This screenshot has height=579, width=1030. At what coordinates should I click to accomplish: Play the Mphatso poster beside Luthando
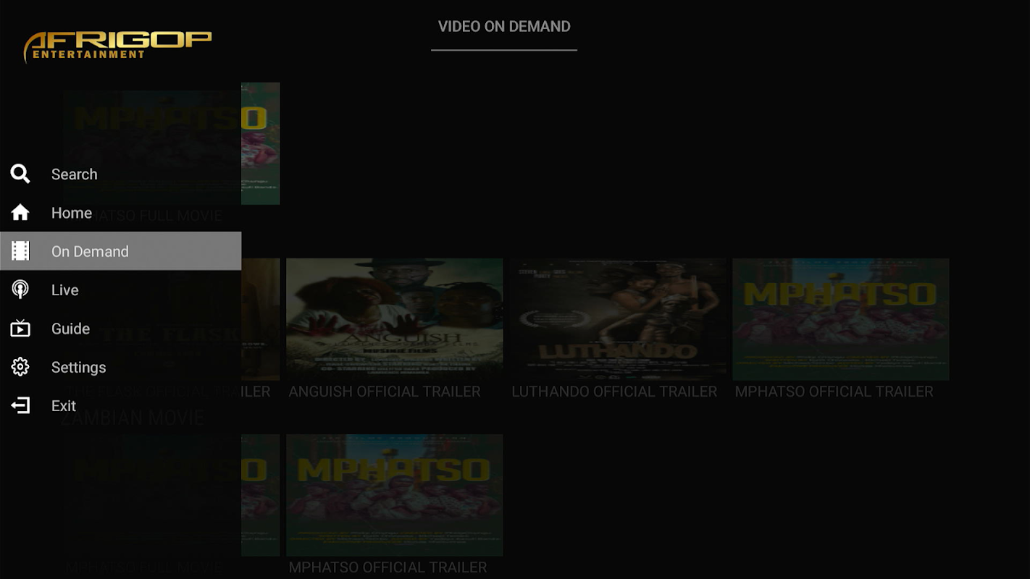pos(841,319)
